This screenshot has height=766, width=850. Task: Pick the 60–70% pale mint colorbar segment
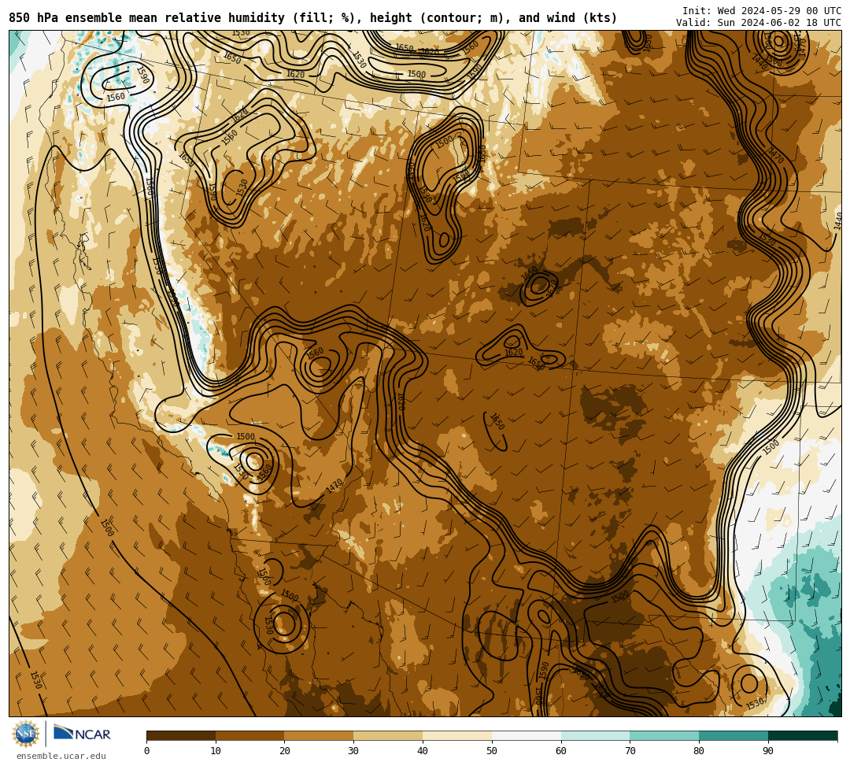coord(596,735)
